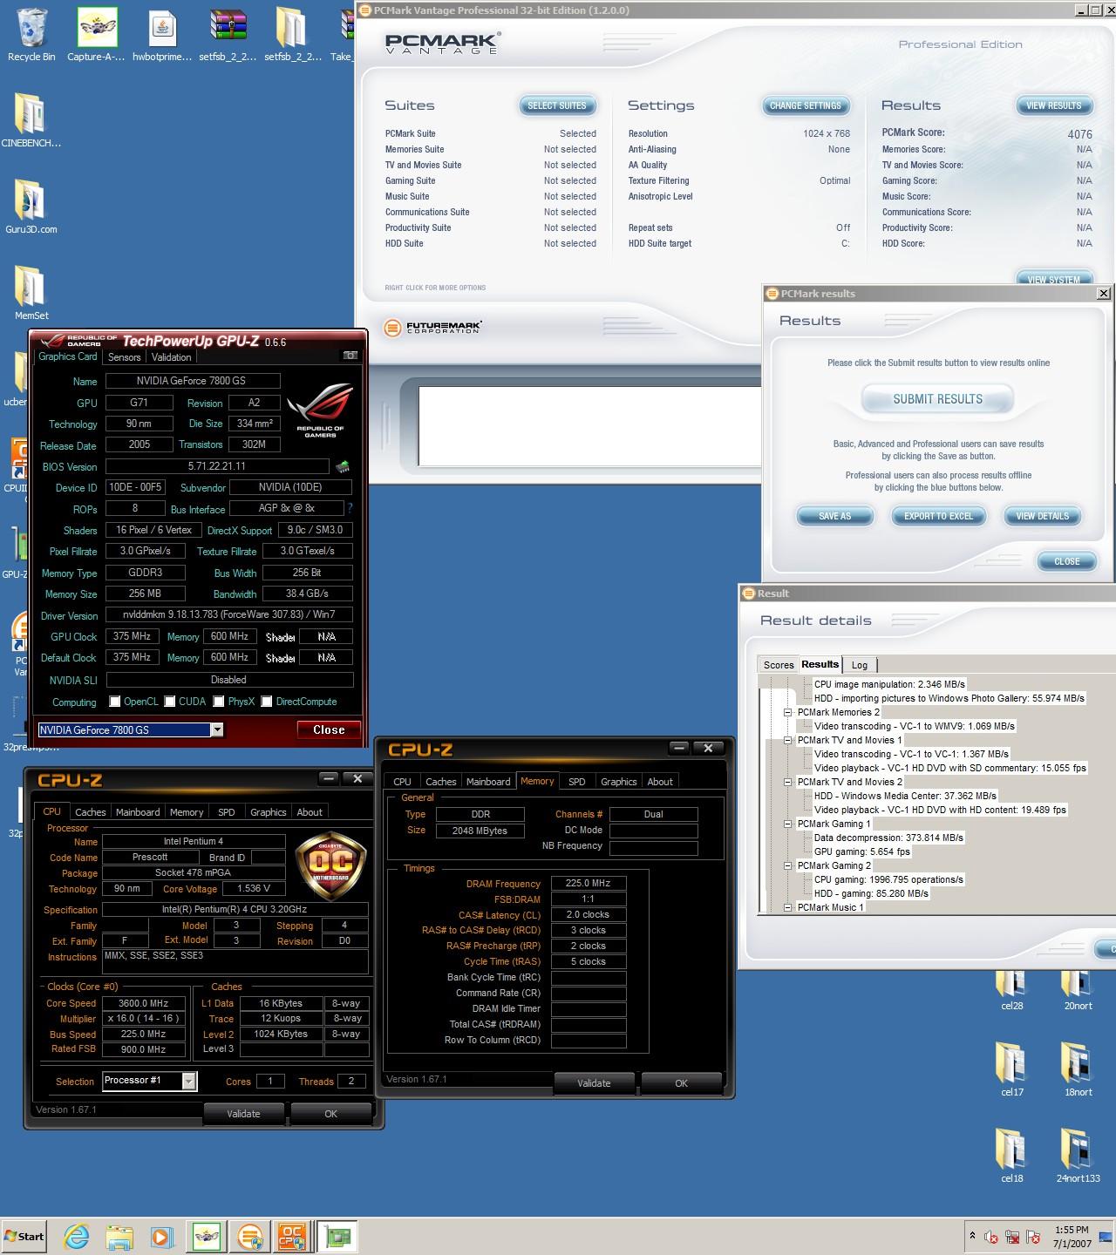Open Internet Explorer from the taskbar

[x=77, y=1236]
